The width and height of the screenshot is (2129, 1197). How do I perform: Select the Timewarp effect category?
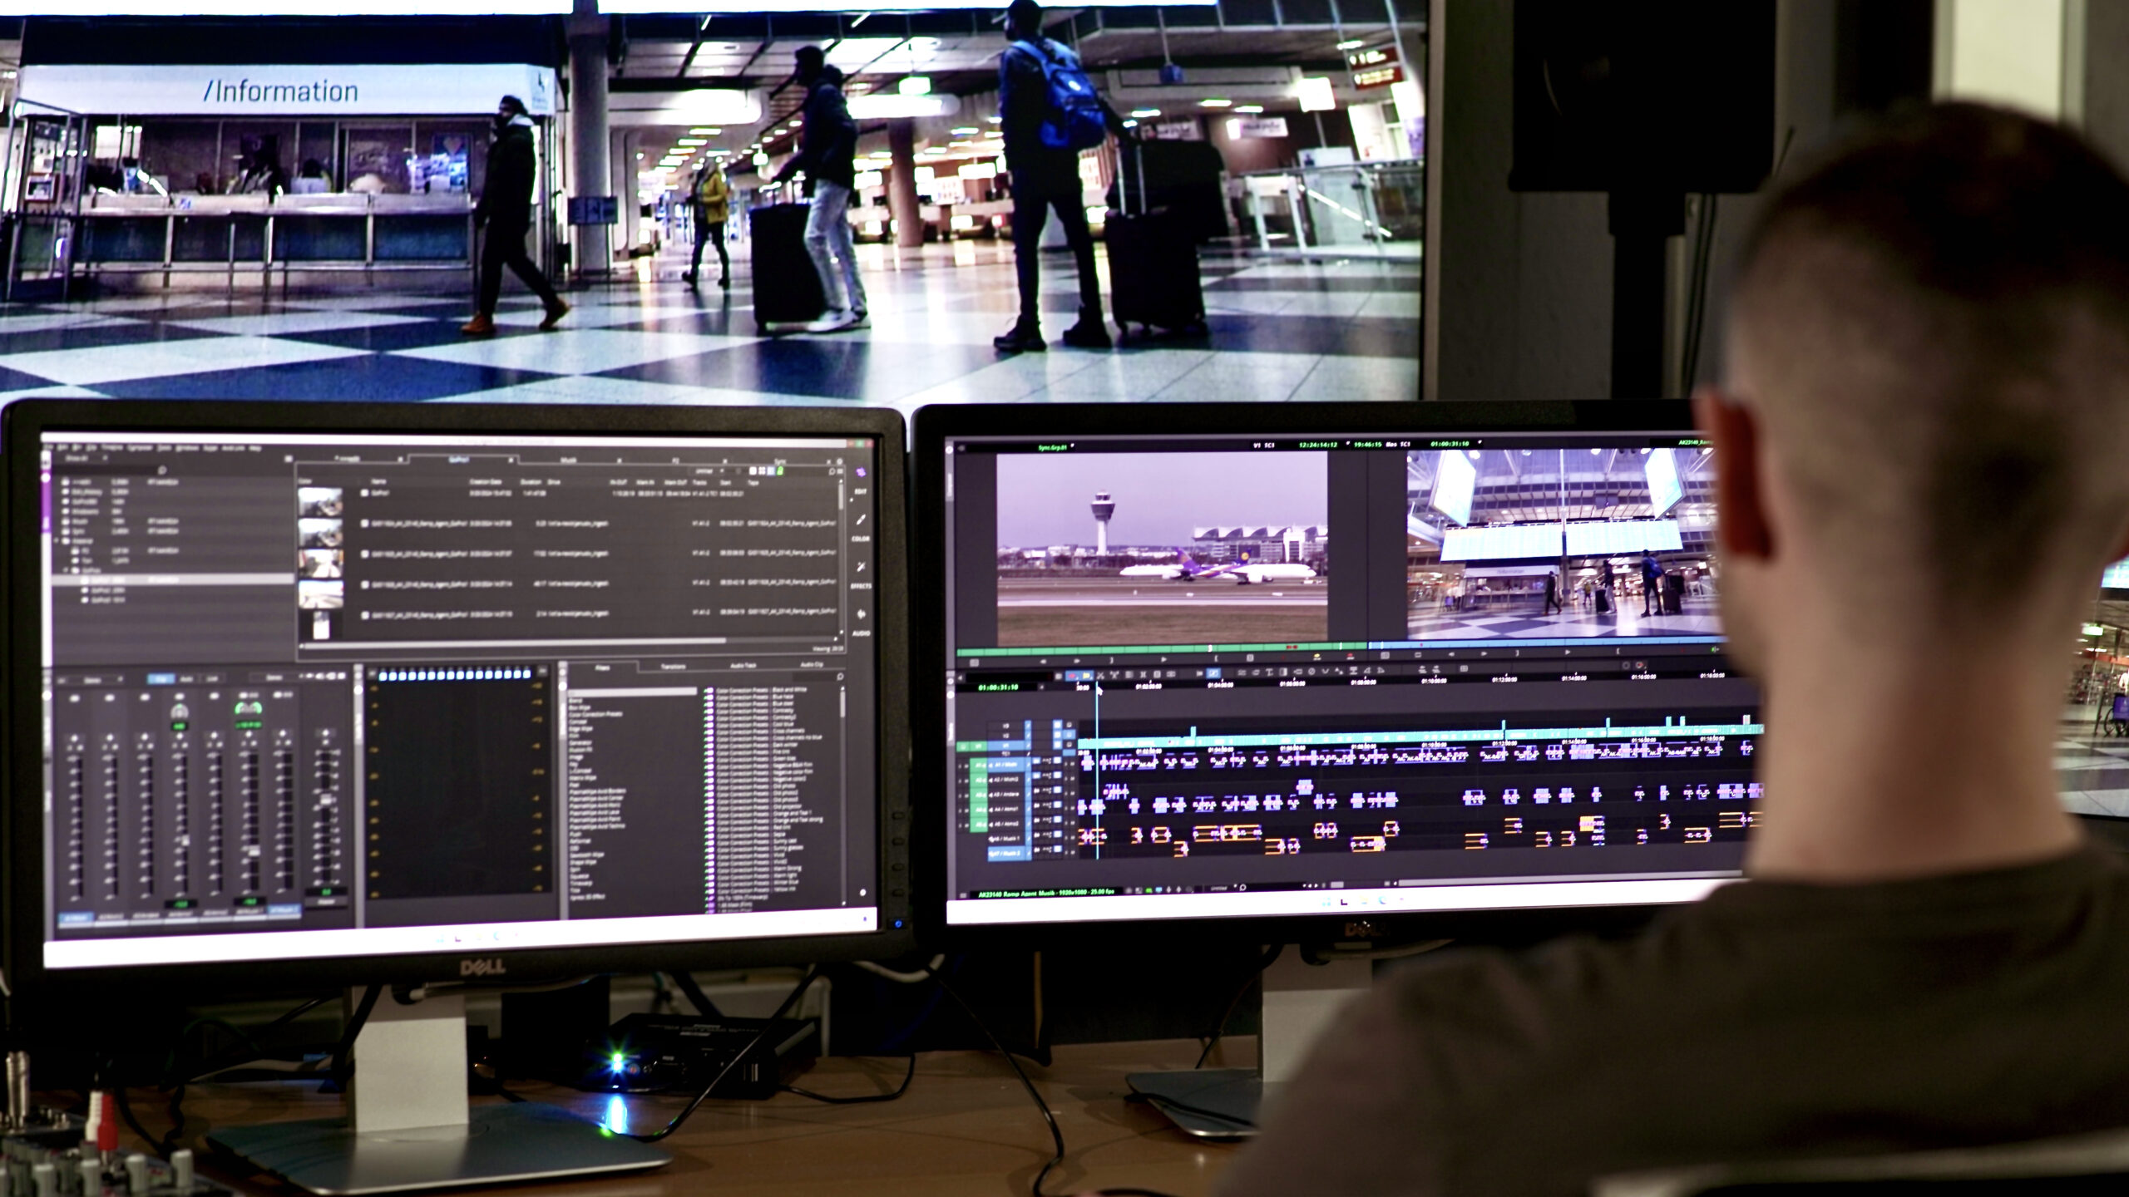pos(581,883)
